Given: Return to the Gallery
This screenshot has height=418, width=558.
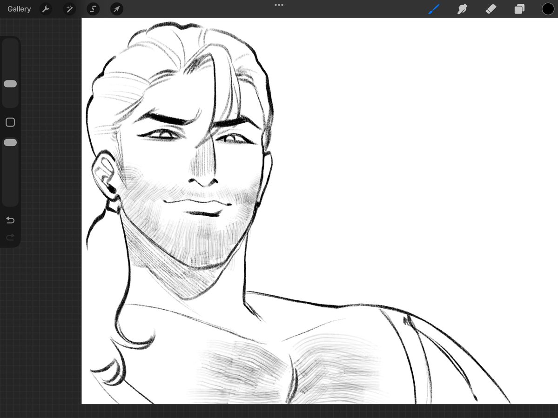Looking at the screenshot, I should point(19,8).
